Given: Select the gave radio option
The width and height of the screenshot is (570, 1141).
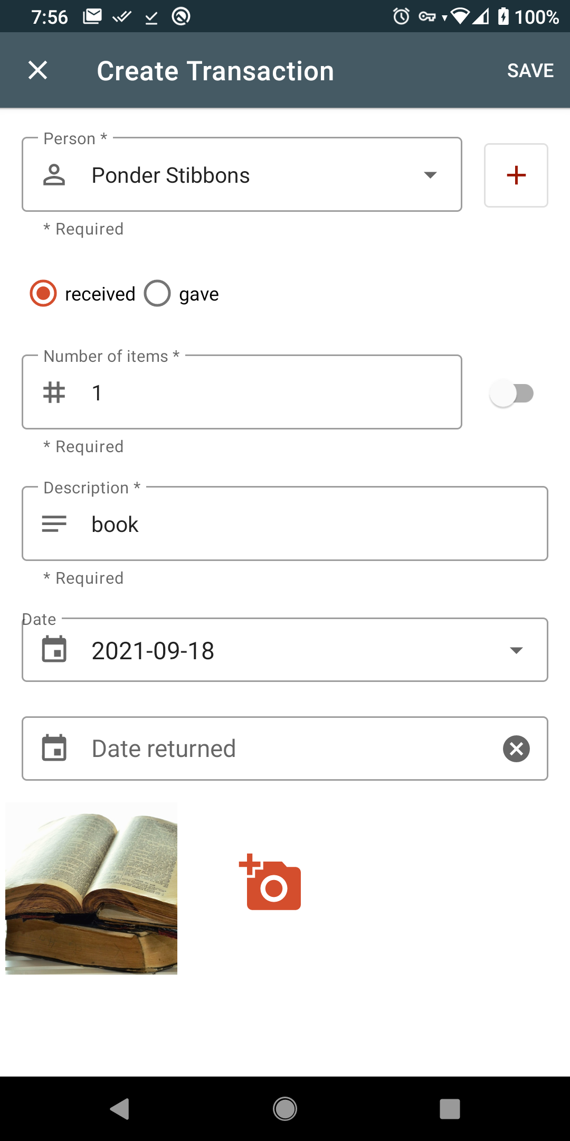Looking at the screenshot, I should coord(157,294).
